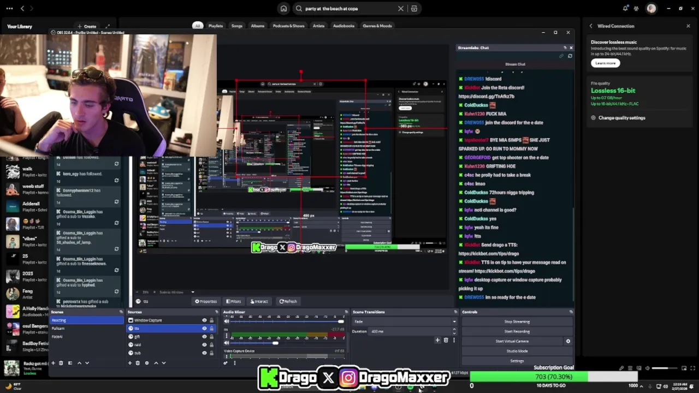The height and width of the screenshot is (393, 699).
Task: Select the Podcasts & Shows tab
Action: [288, 26]
